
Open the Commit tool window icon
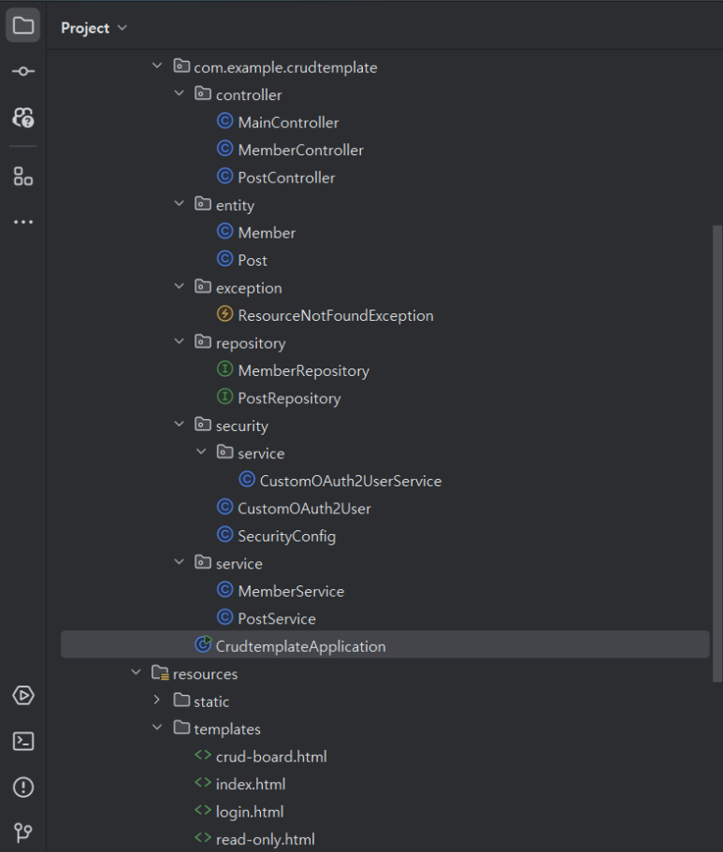point(22,71)
